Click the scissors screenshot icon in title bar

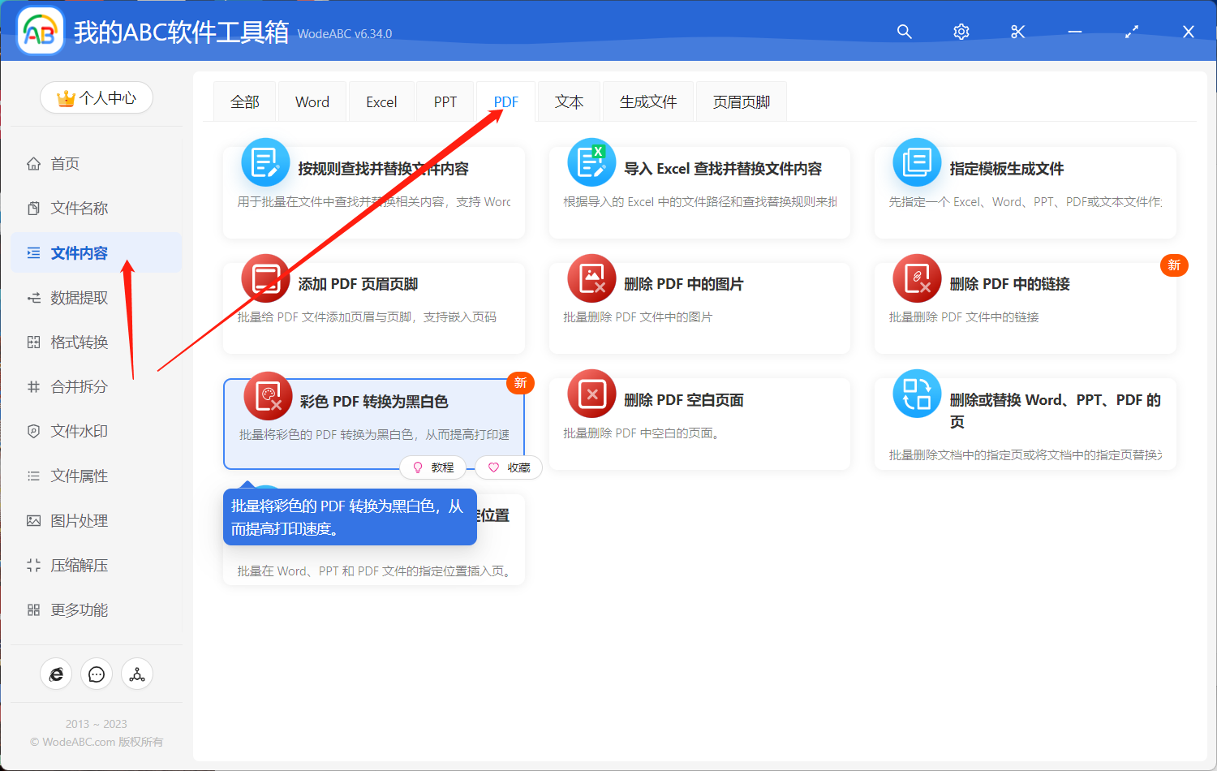click(x=1017, y=31)
